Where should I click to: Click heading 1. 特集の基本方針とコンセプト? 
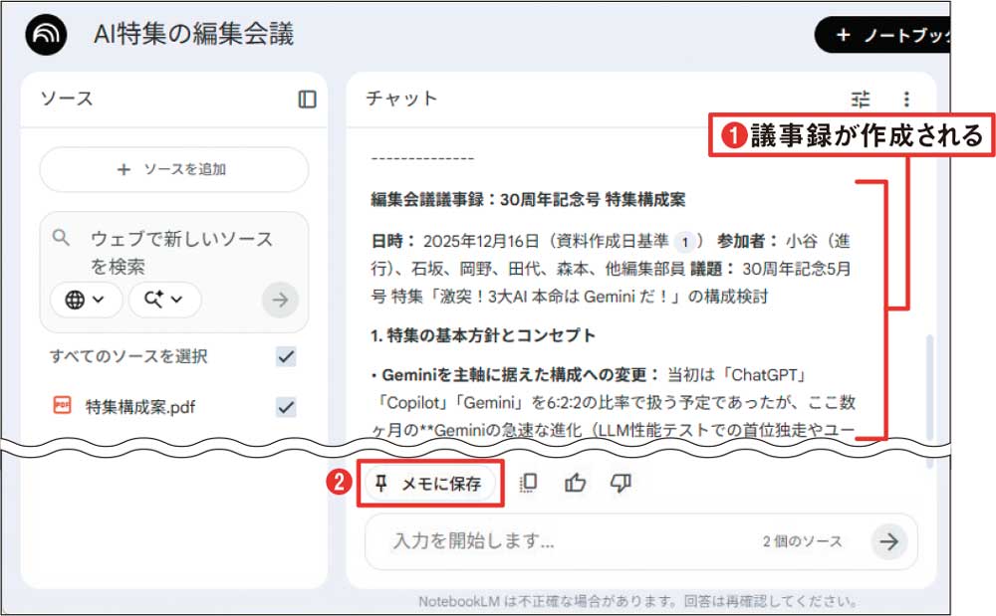[483, 335]
